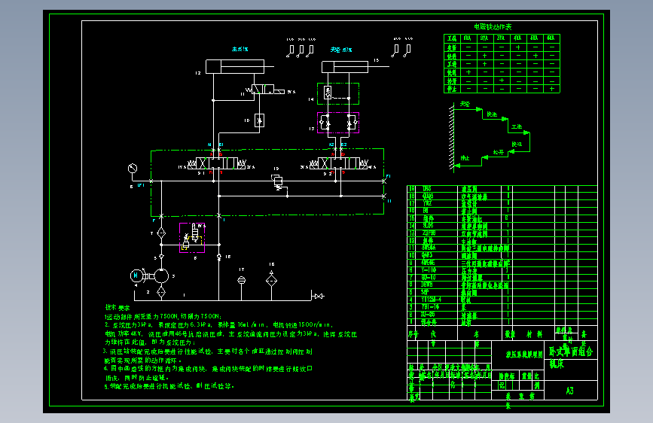Click the 快进 label in the cycle diagram
Screen dimensions: 653x423
pyautogui.click(x=492, y=114)
